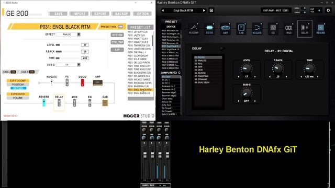
Task: Decrease F.BACK knob value with left arrow
Action: tap(270, 77)
